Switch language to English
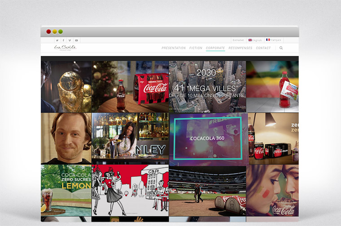 (x=255, y=40)
